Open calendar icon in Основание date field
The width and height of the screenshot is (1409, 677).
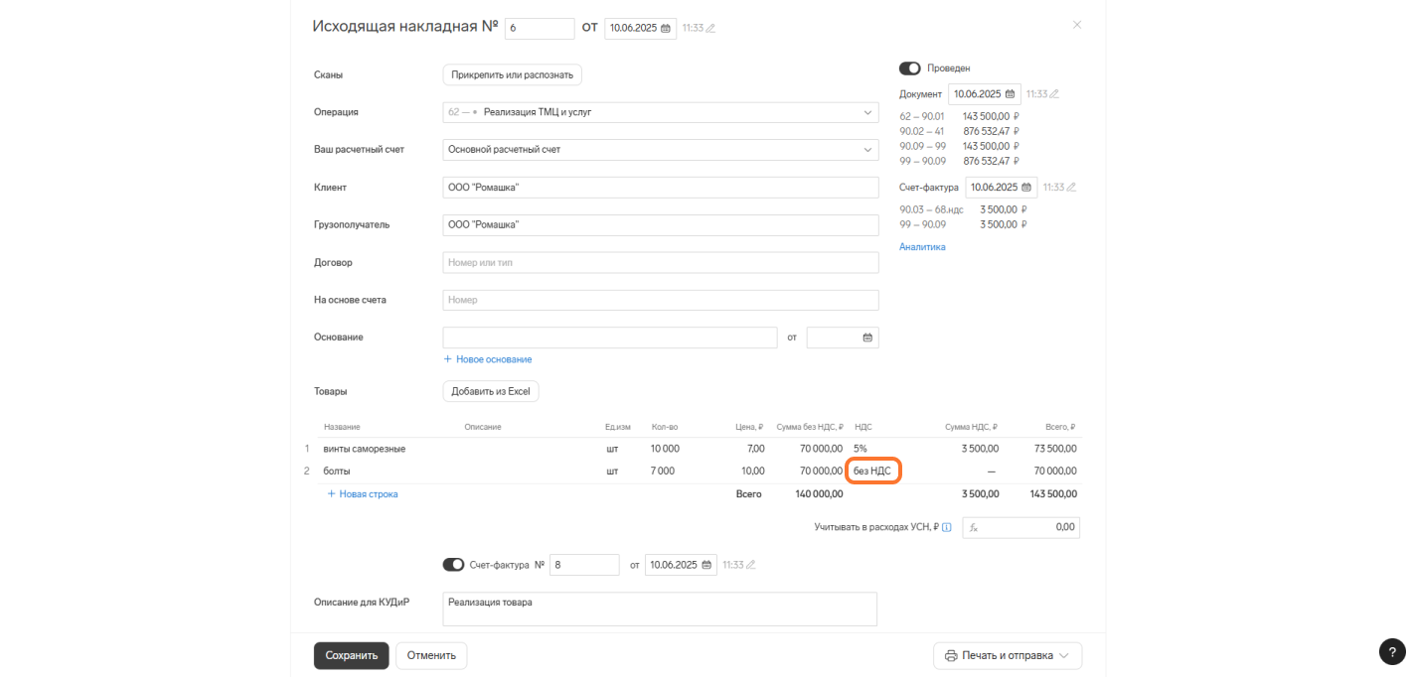tap(866, 338)
